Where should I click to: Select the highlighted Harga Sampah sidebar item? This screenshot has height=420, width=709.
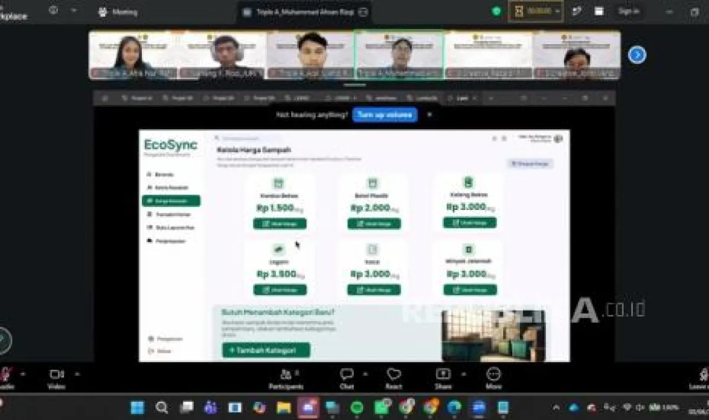pos(171,201)
